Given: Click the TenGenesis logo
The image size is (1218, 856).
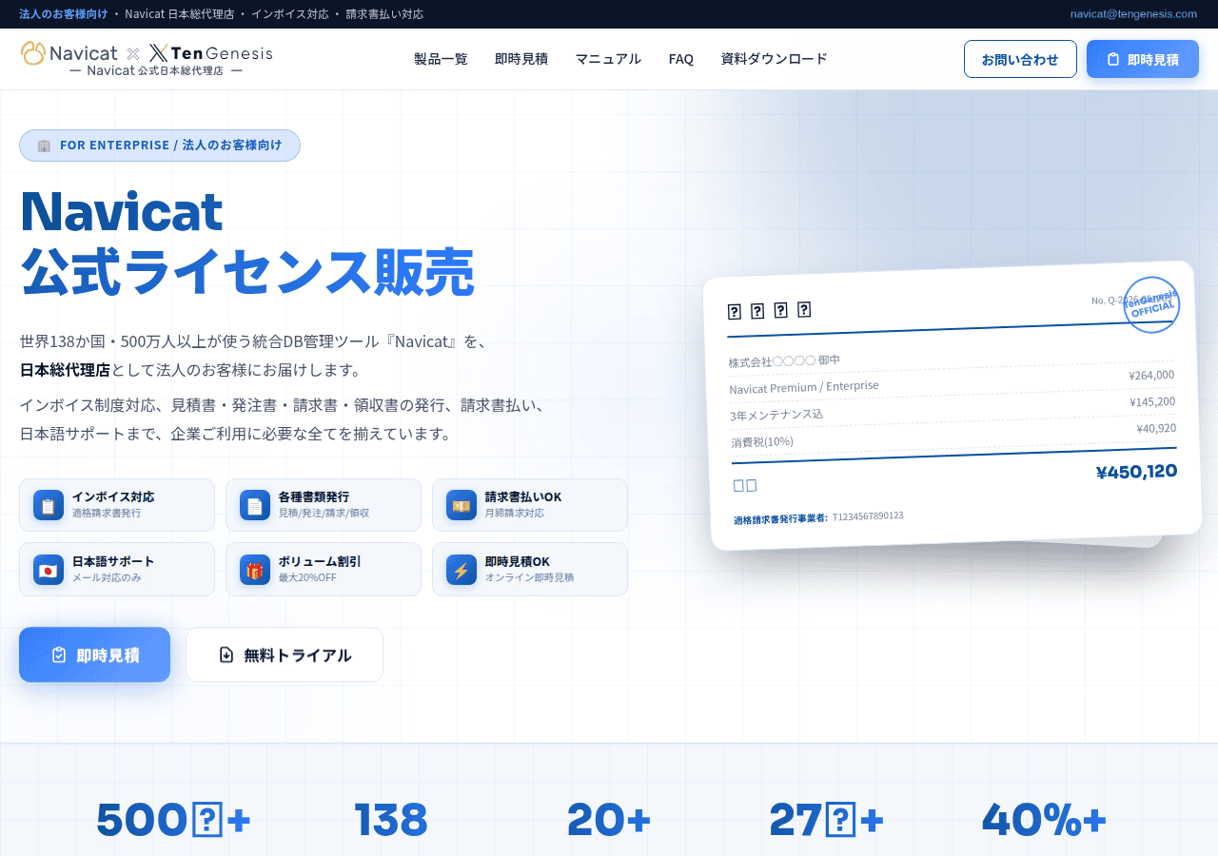Looking at the screenshot, I should coord(211,53).
